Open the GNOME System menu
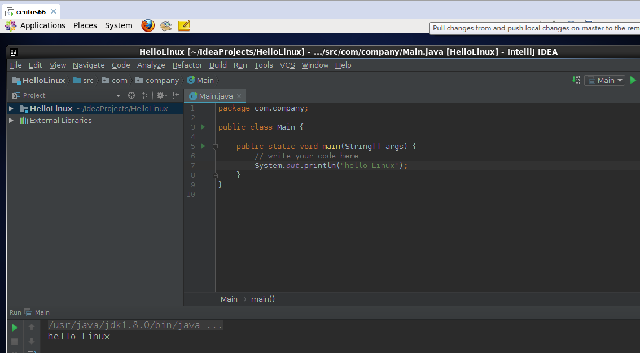This screenshot has width=640, height=353. click(119, 26)
